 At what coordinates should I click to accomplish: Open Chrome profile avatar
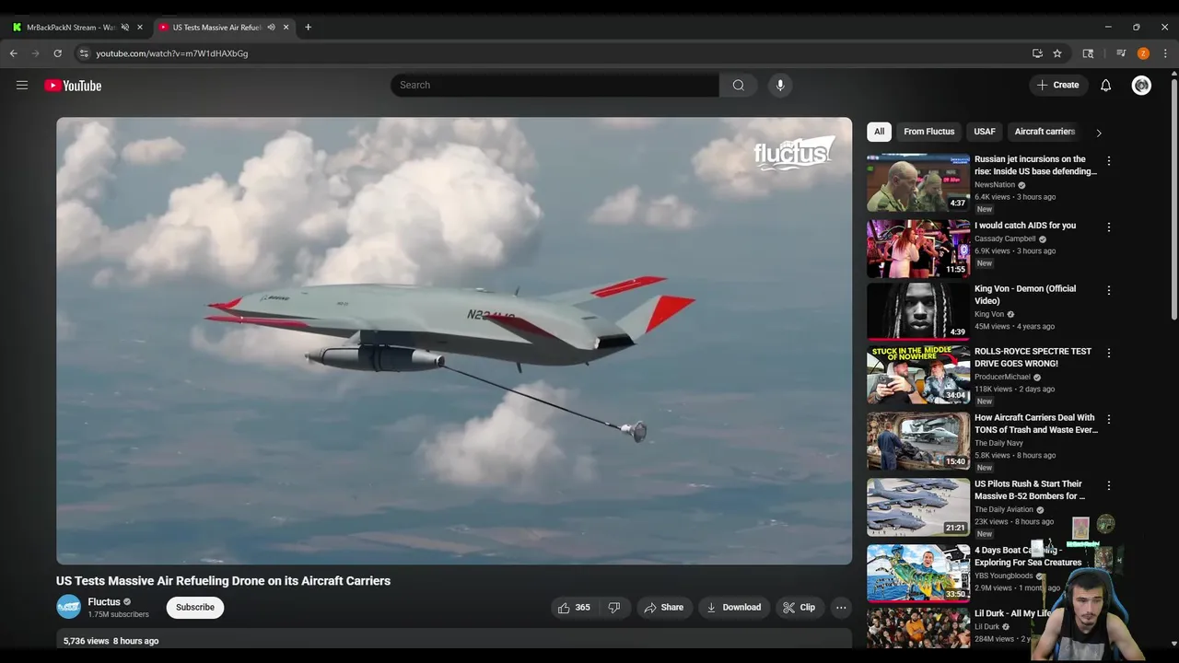tap(1143, 53)
